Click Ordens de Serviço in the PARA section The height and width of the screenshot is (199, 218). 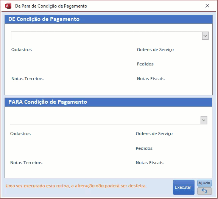click(154, 134)
